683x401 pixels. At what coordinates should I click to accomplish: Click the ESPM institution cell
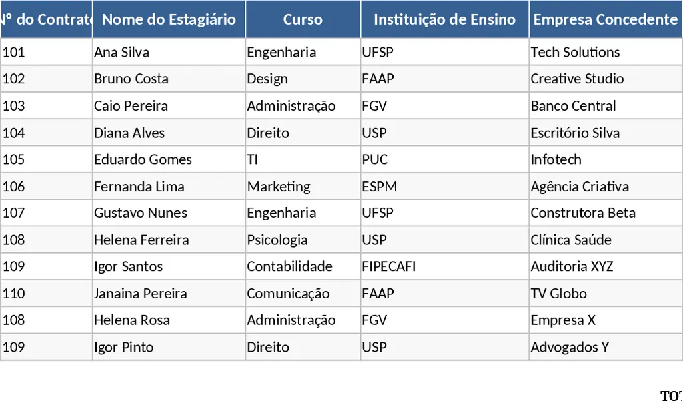[444, 187]
